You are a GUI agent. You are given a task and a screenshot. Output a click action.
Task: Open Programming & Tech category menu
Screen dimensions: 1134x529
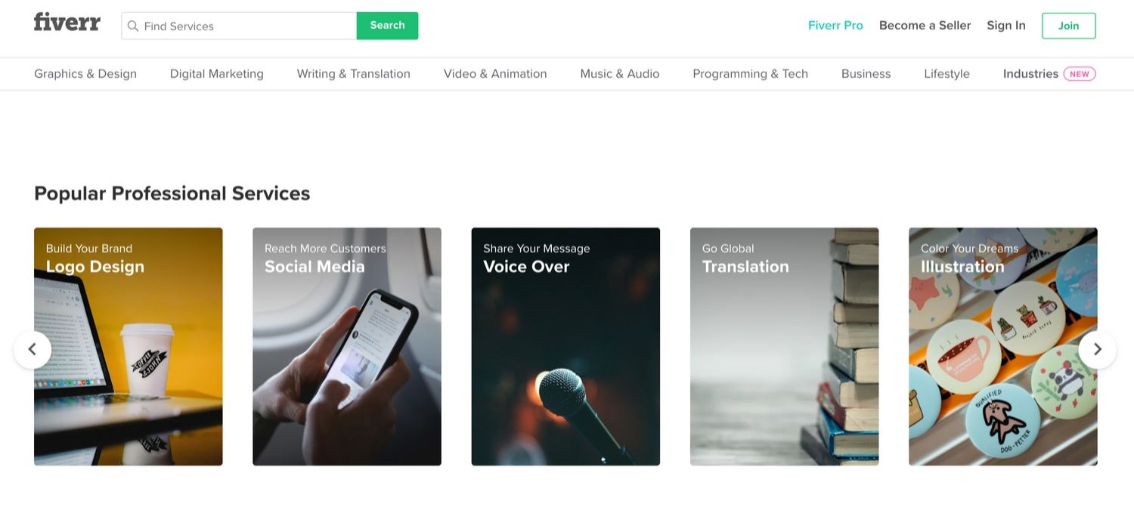[x=750, y=74]
